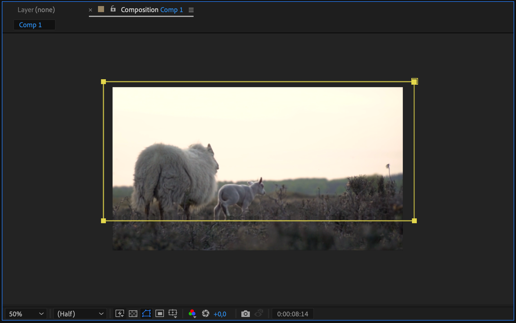Image resolution: width=516 pixels, height=323 pixels.
Task: Take a snapshot with the camera icon
Action: click(x=245, y=314)
